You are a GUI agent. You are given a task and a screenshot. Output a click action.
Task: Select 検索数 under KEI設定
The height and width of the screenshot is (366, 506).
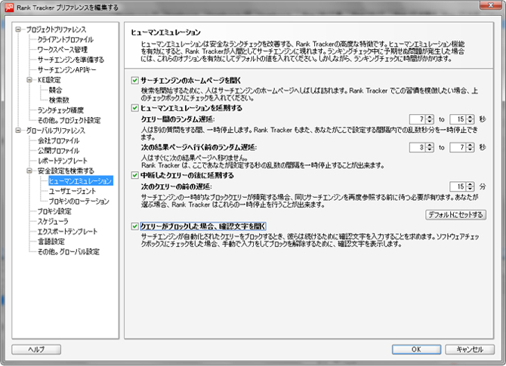coord(59,100)
